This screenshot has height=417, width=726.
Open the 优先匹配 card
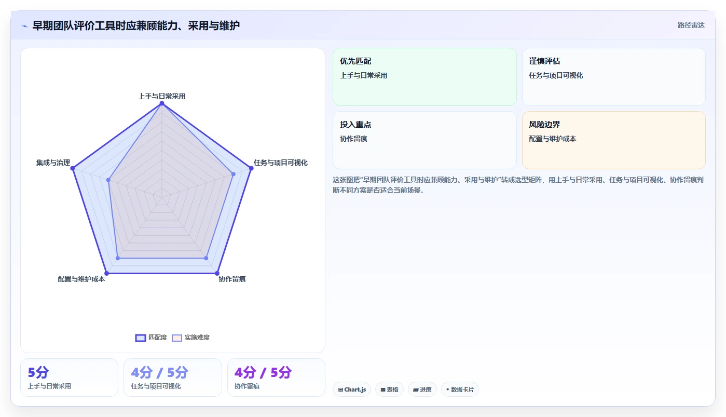pyautogui.click(x=424, y=77)
